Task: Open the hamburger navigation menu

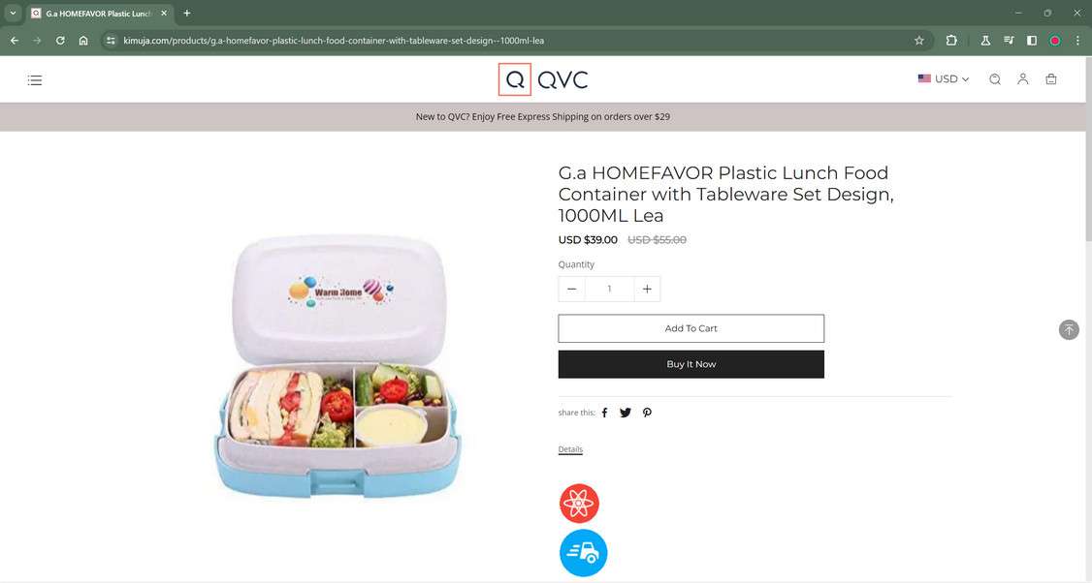Action: pyautogui.click(x=35, y=80)
